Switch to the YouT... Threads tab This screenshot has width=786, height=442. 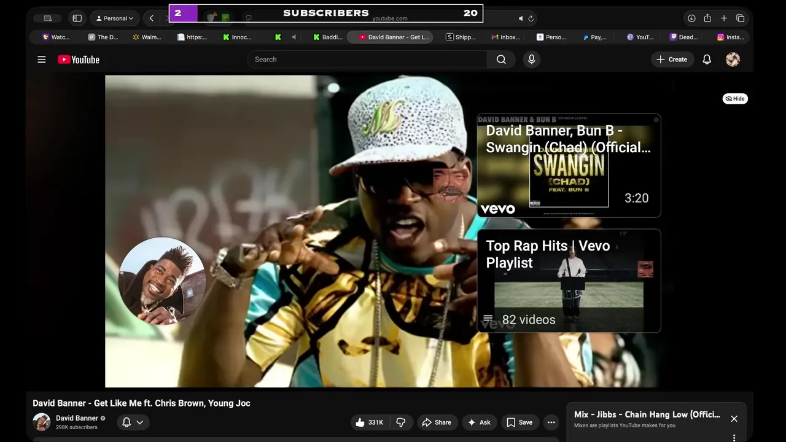(640, 37)
